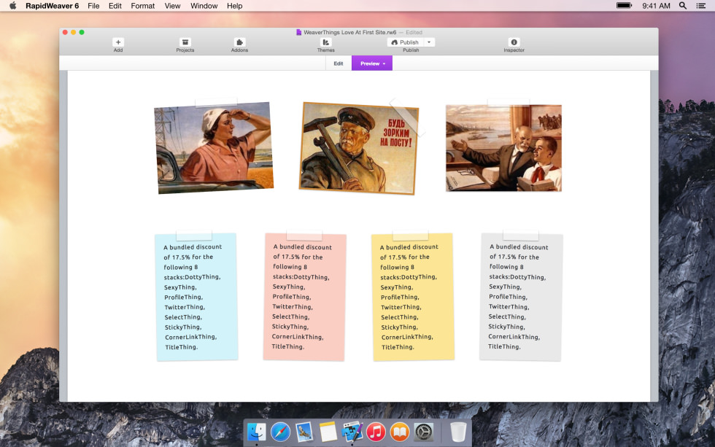Click the man and boy painting
715x447 pixels.
[x=503, y=148]
